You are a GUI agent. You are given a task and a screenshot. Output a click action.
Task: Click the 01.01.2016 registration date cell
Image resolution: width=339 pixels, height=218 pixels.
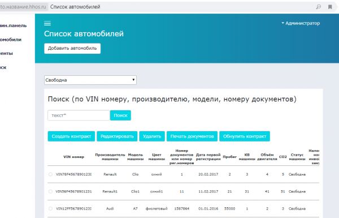click(x=208, y=208)
